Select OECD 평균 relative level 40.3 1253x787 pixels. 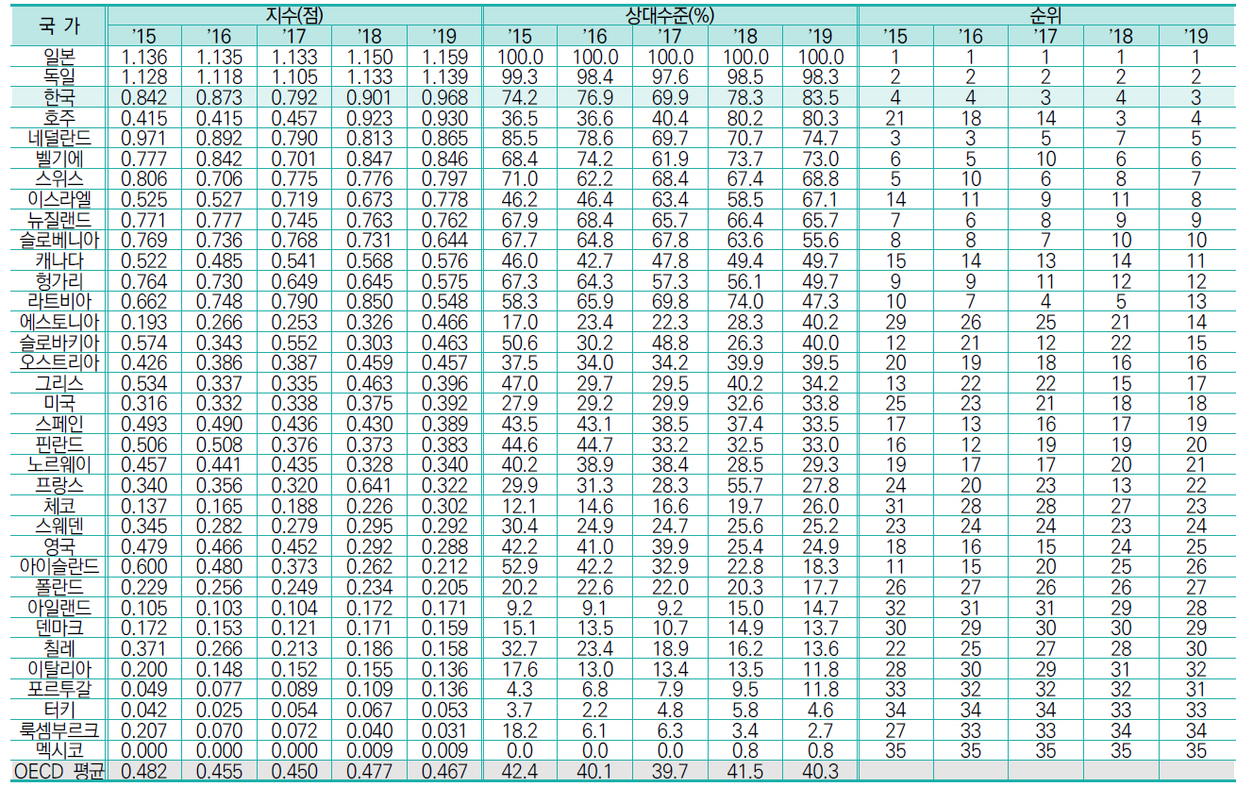pos(819,772)
